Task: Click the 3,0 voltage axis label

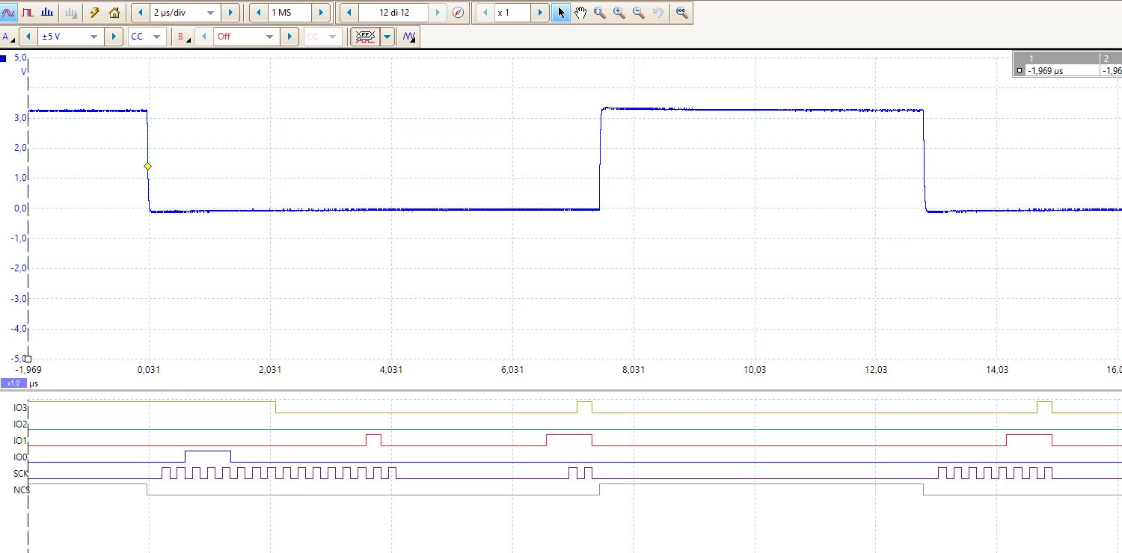Action: coord(20,117)
